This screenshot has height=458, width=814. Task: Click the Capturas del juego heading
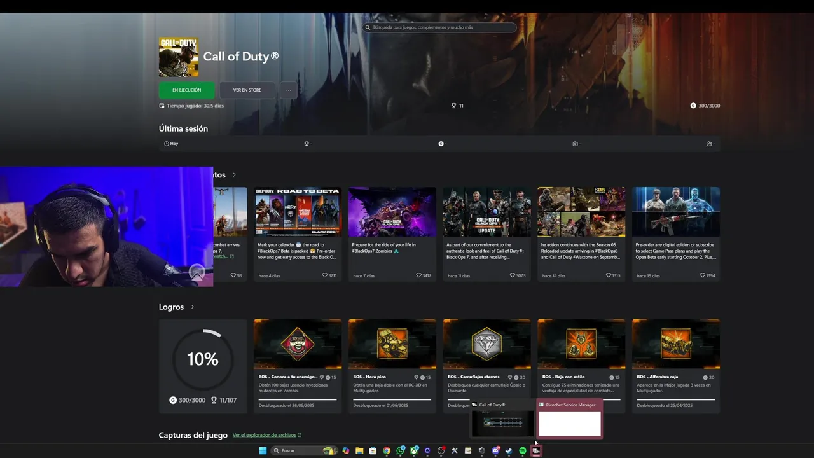193,435
